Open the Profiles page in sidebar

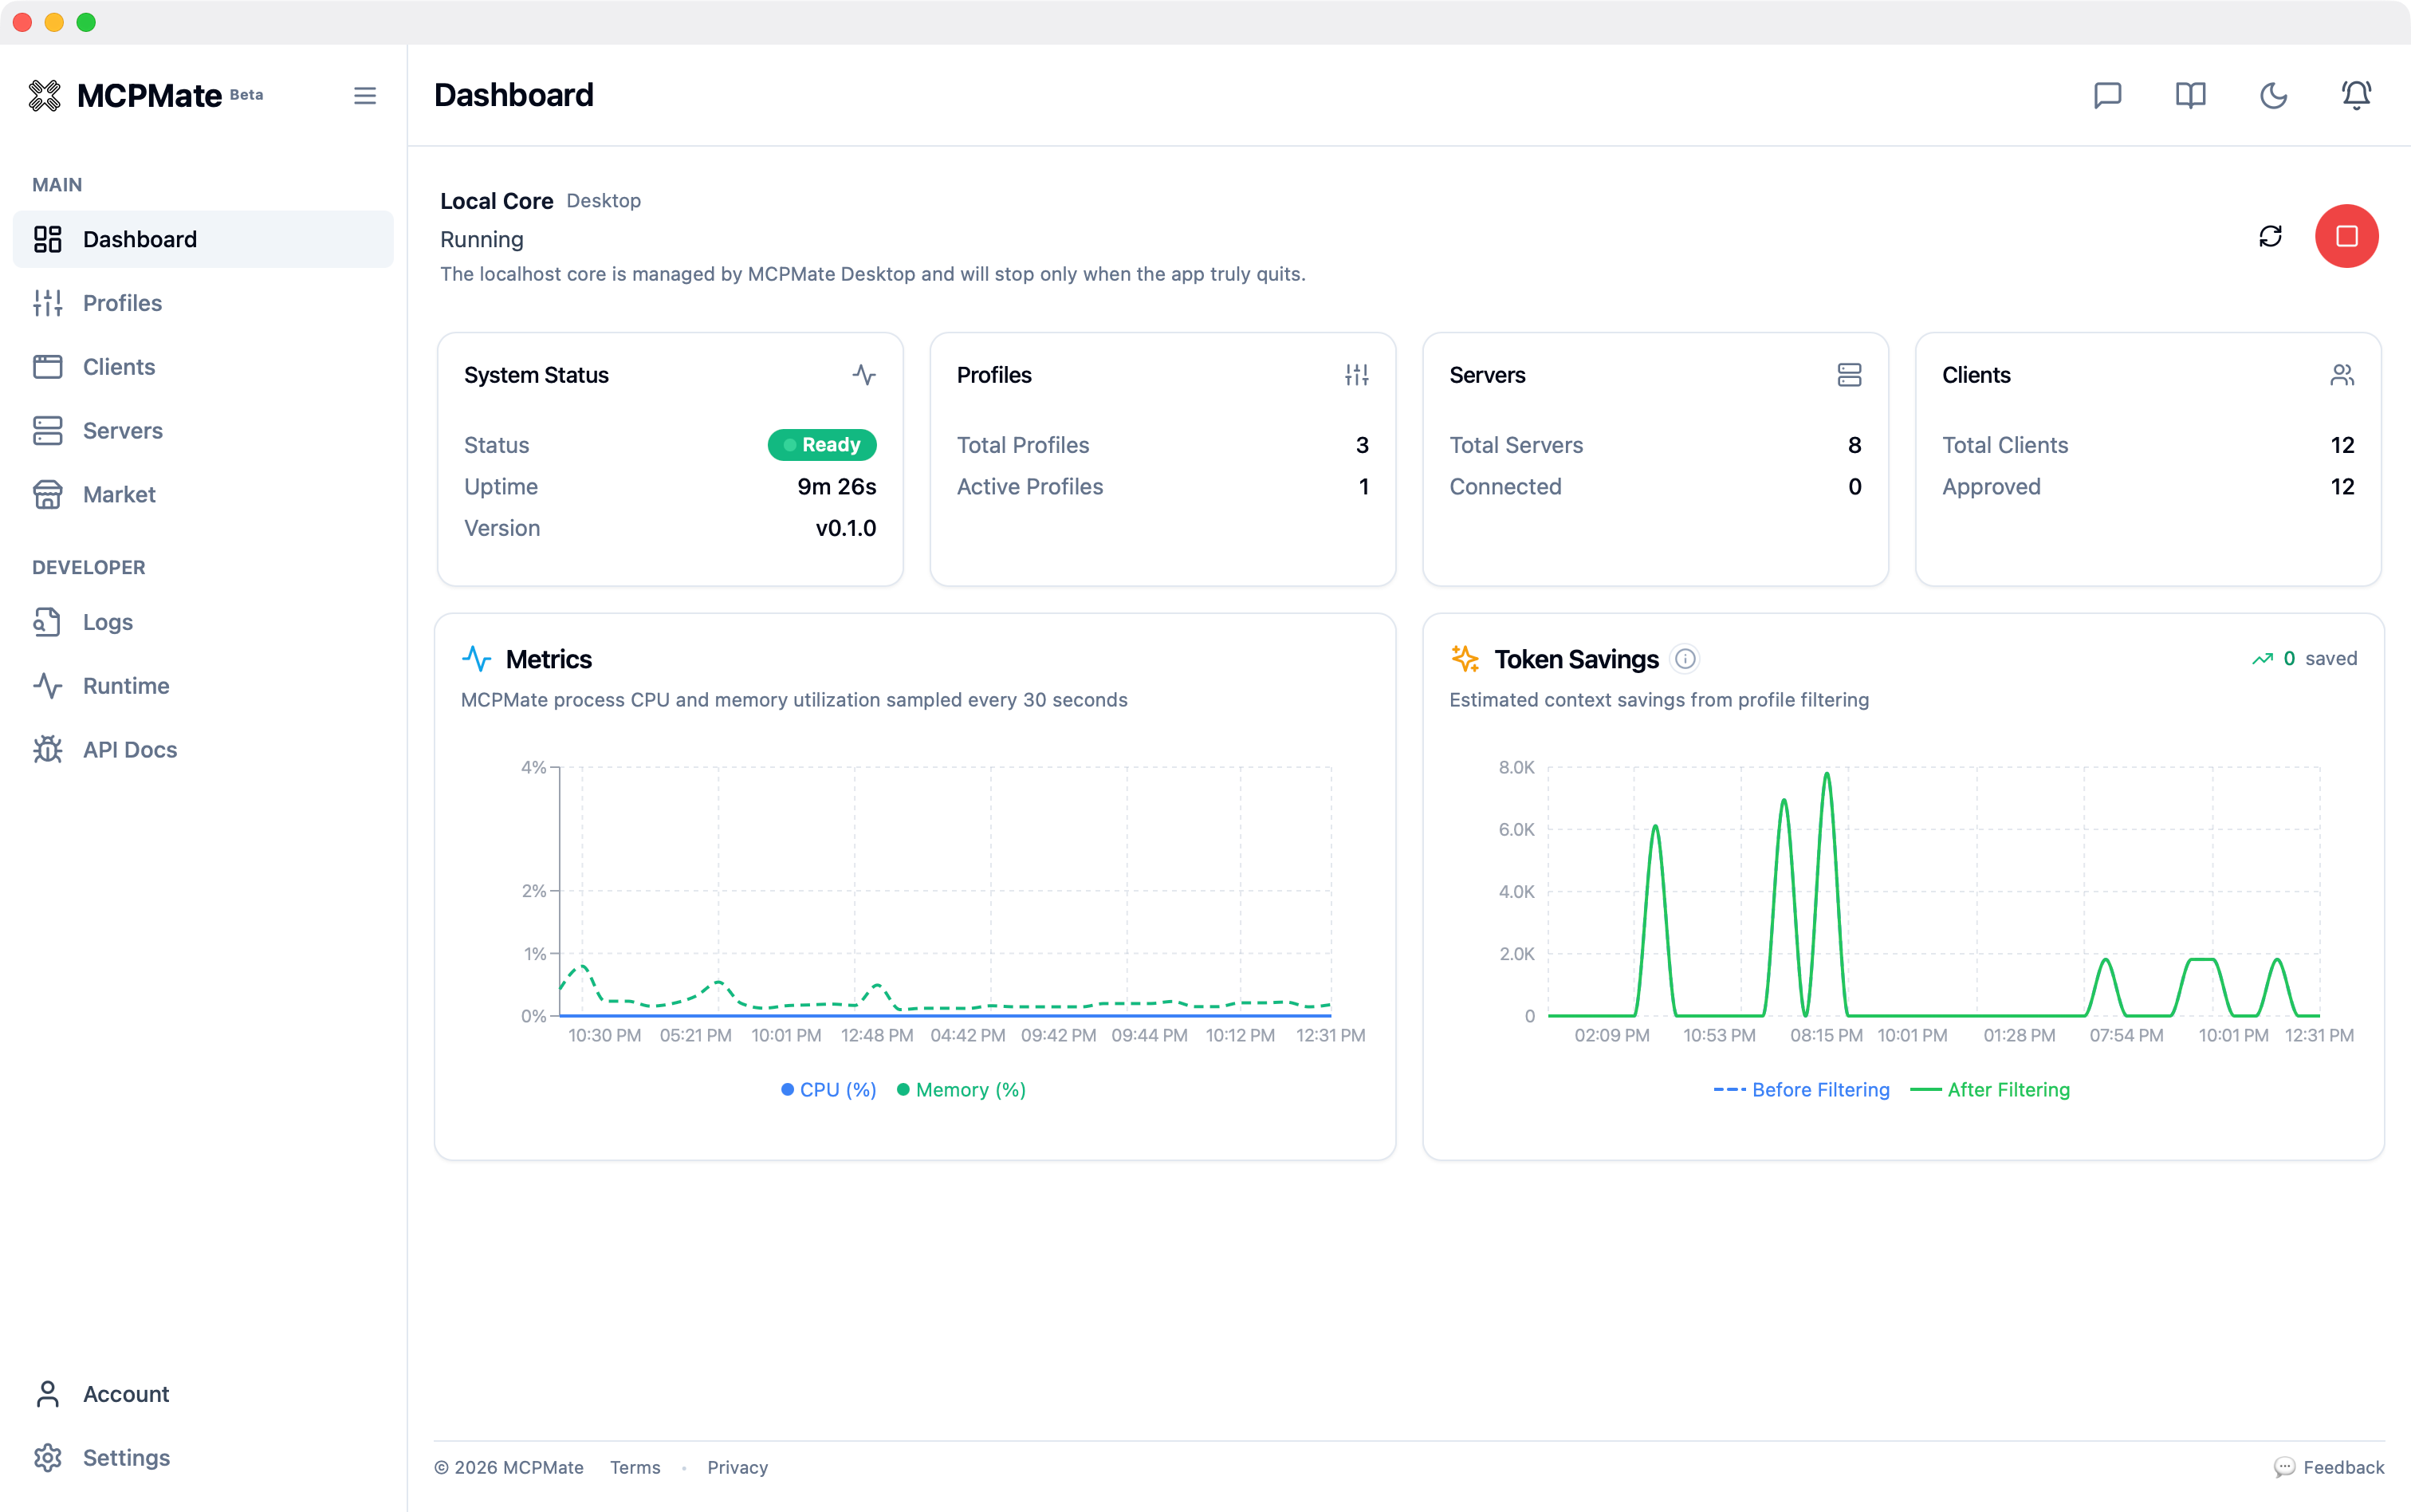point(203,303)
